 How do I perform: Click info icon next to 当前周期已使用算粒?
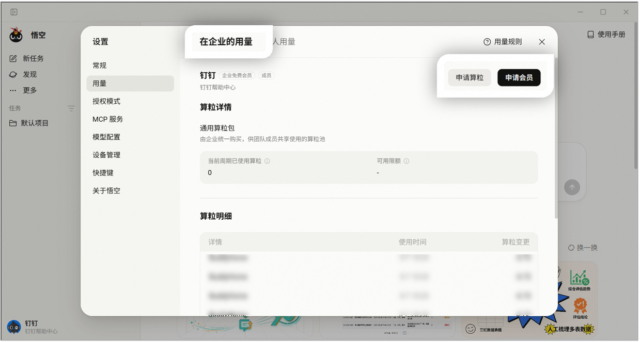(267, 161)
